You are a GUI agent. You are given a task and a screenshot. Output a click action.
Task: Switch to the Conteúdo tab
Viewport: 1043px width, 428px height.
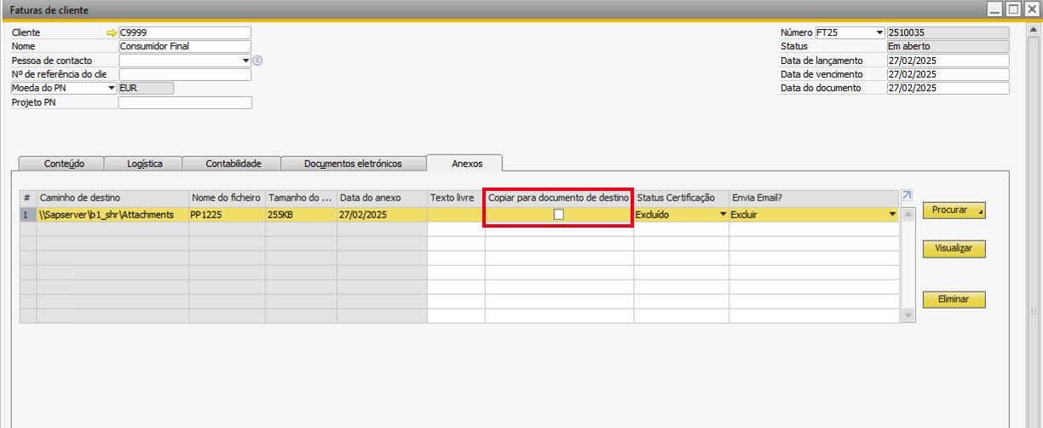61,164
